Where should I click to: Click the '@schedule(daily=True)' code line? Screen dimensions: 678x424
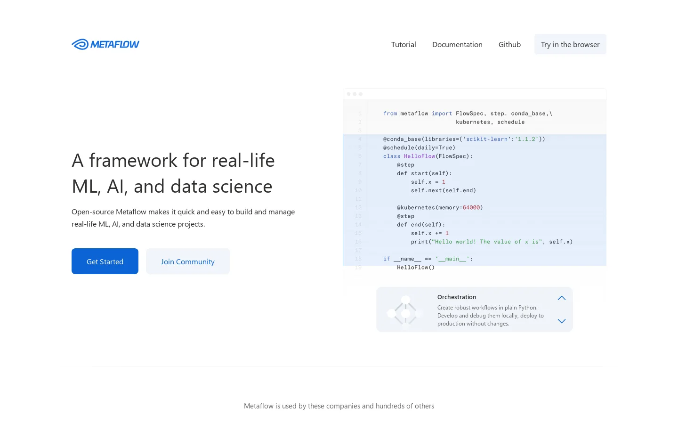[420, 147]
